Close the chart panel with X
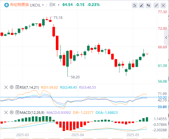 click(x=163, y=5)
